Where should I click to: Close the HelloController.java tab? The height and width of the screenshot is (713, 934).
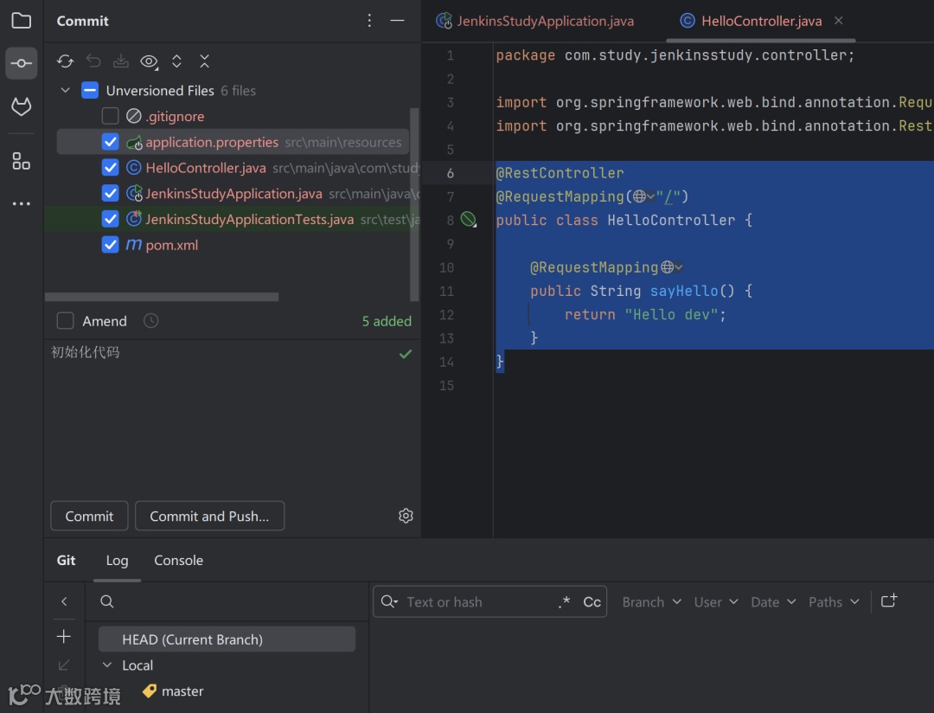click(839, 20)
